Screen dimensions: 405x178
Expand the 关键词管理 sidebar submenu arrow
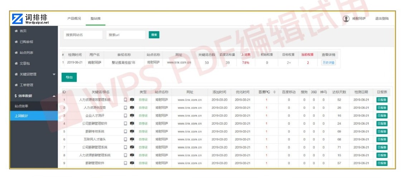tap(54, 74)
